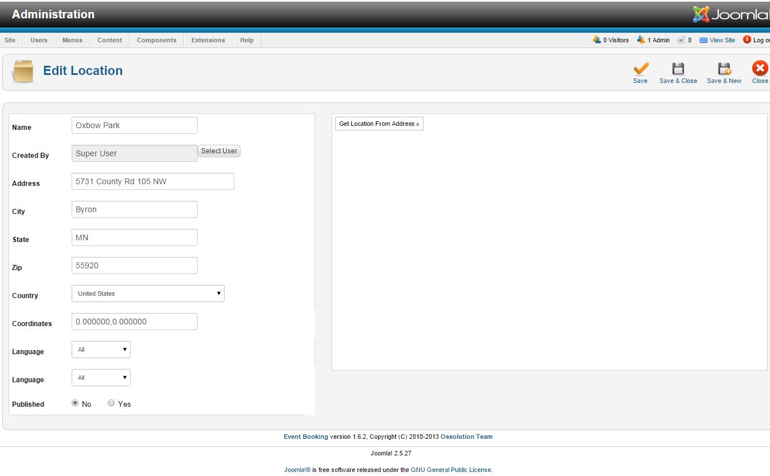Click the Visitors count icon
Image resolution: width=770 pixels, height=476 pixels.
click(x=596, y=40)
